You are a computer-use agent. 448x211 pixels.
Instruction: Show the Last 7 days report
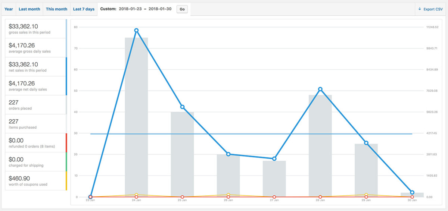click(x=84, y=9)
